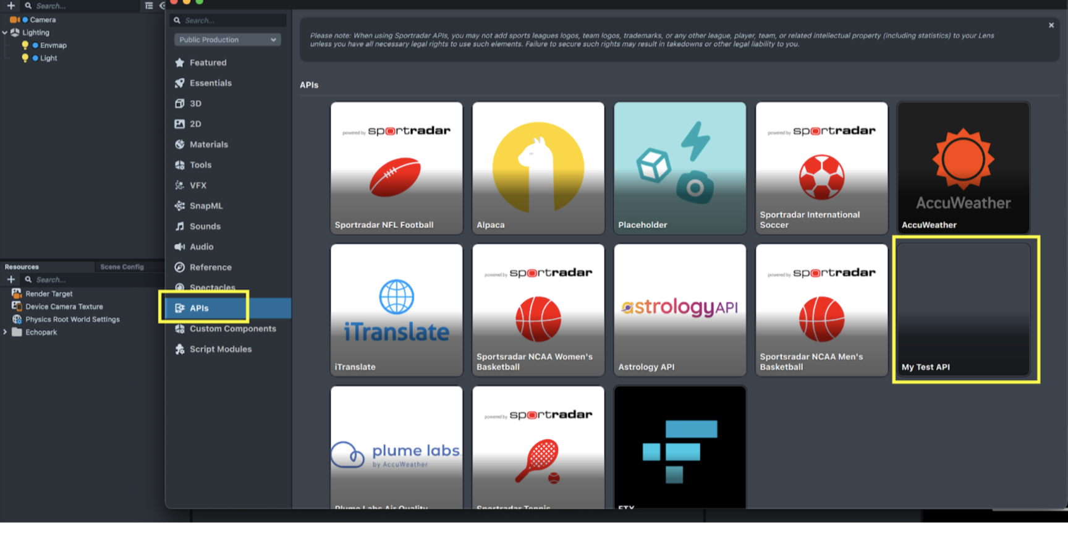The image size is (1068, 560).
Task: Show the Reference category
Action: (210, 267)
